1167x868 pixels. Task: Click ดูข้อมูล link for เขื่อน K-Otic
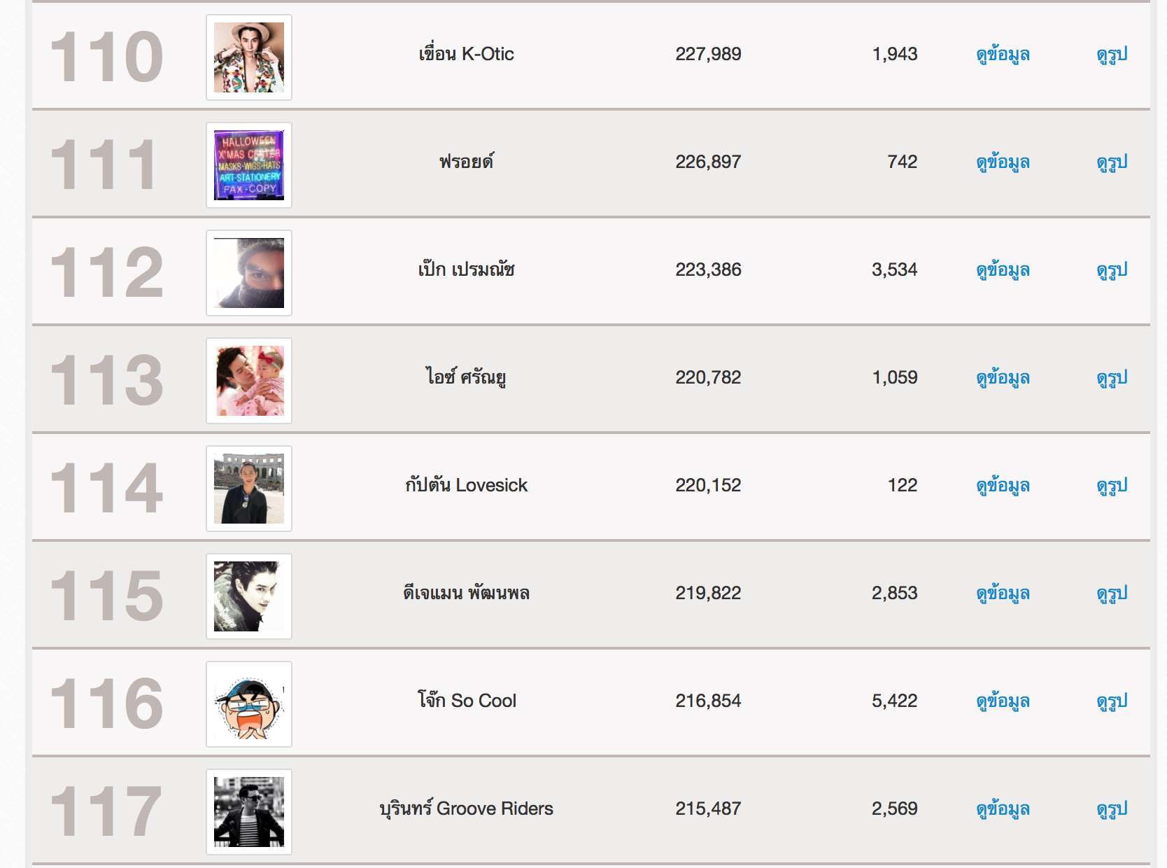click(x=1003, y=55)
